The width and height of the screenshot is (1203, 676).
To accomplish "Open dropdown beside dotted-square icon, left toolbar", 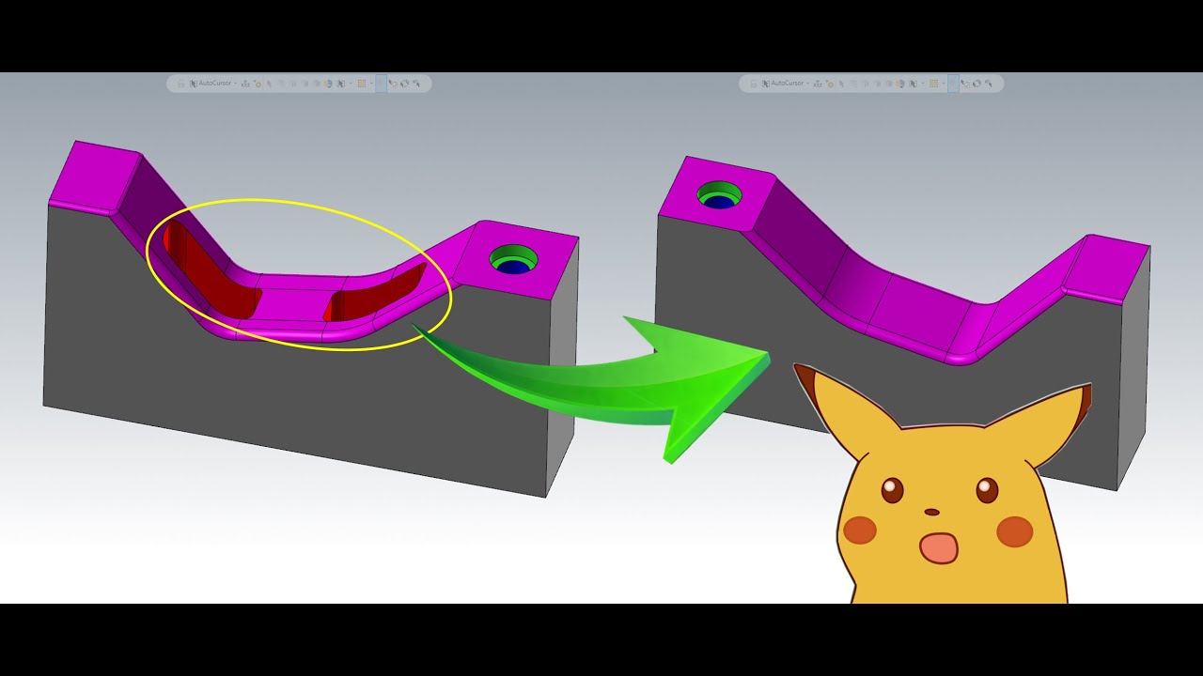I will (x=371, y=84).
